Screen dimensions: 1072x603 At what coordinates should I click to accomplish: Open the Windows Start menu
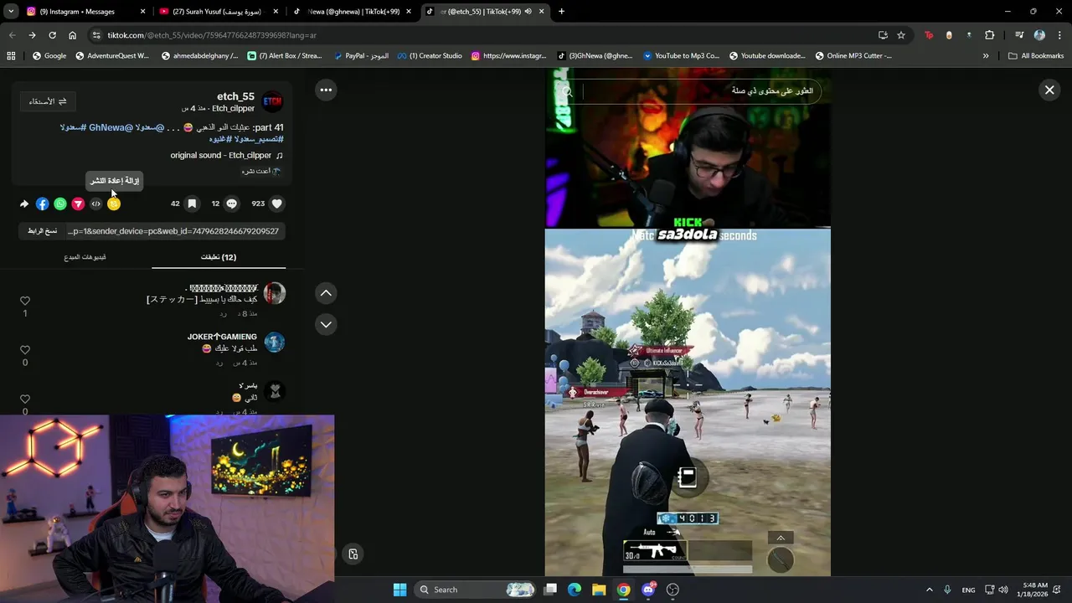pos(399,590)
